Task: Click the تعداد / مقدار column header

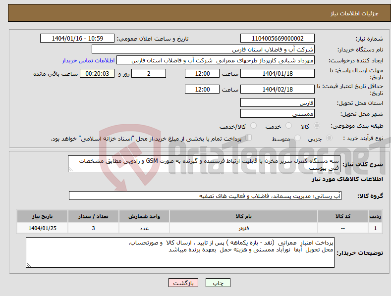Action: (93, 216)
